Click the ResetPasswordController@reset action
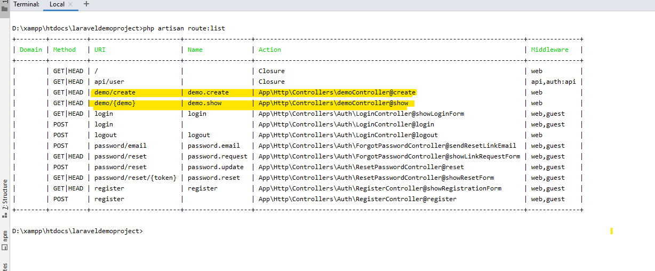The image size is (655, 271). [362, 167]
